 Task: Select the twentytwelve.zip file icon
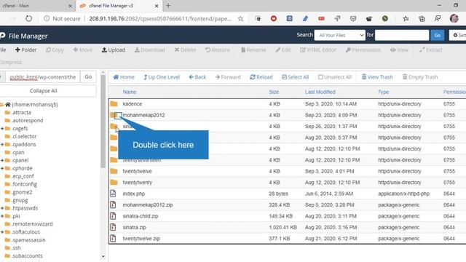click(113, 238)
